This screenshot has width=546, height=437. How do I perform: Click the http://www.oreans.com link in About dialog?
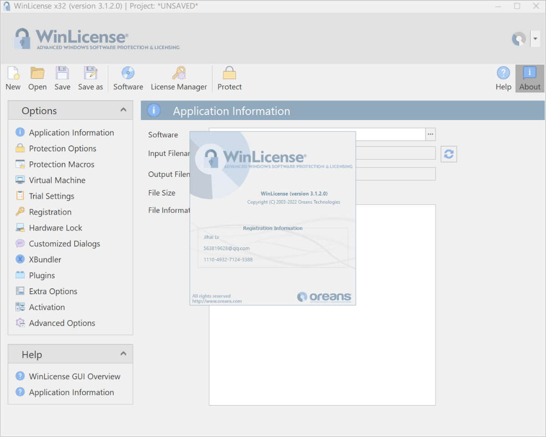pos(217,301)
